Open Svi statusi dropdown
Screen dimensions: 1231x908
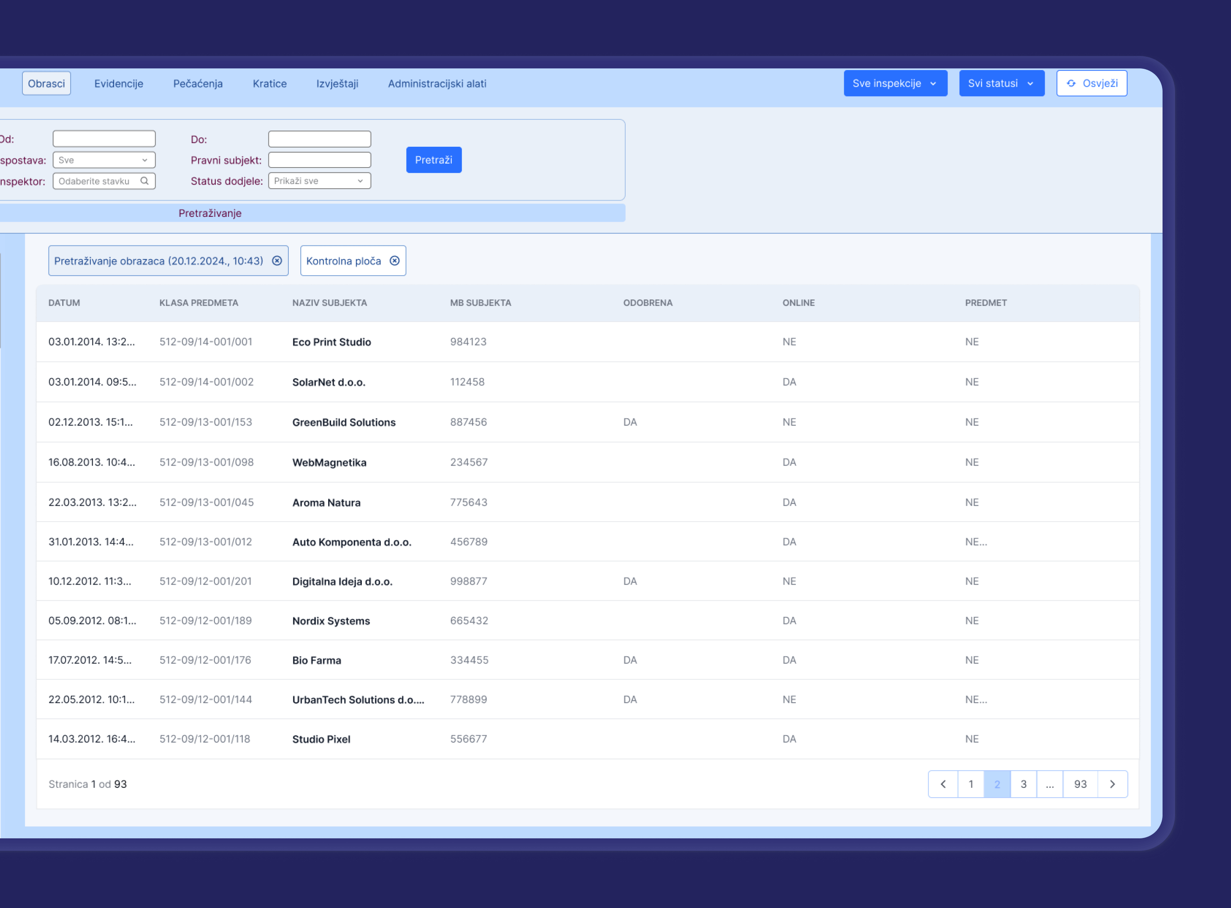pos(1001,84)
